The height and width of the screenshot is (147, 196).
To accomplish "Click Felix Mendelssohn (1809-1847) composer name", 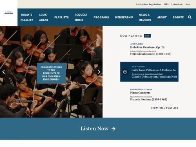I will (x=151, y=54).
